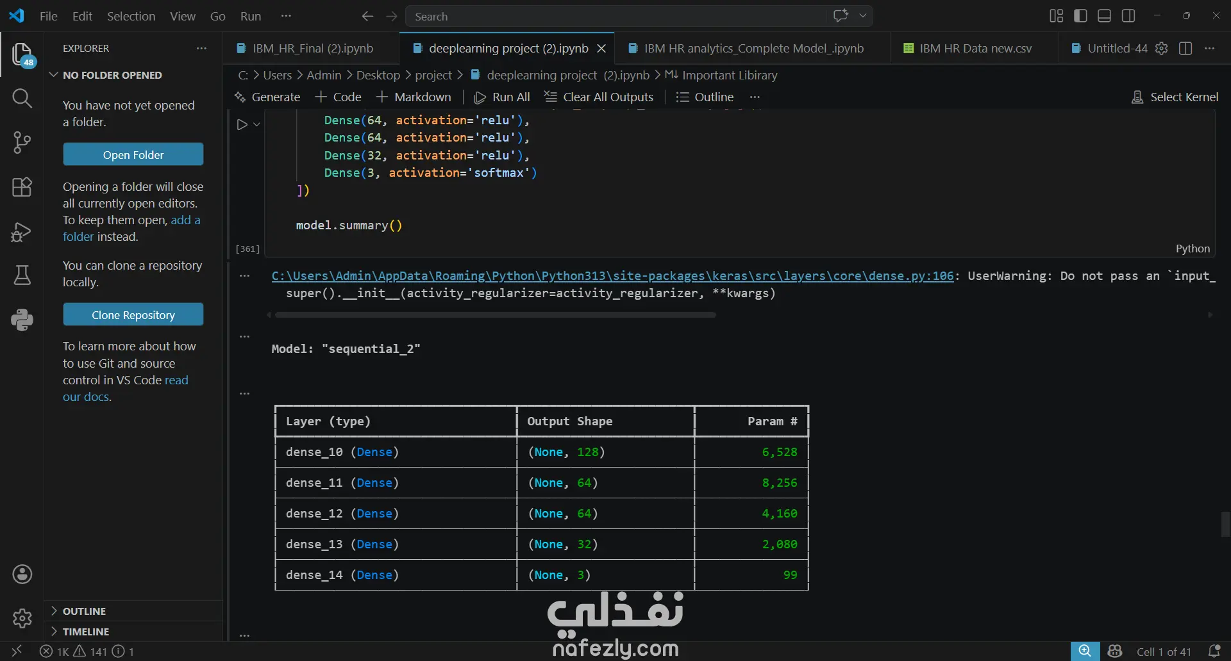The image size is (1231, 661).
Task: Click the Open Folder button
Action: pos(133,155)
